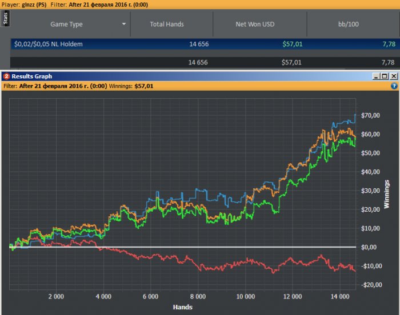Click the vertical Winnings axis title
The height and width of the screenshot is (315, 400).
tap(387, 194)
